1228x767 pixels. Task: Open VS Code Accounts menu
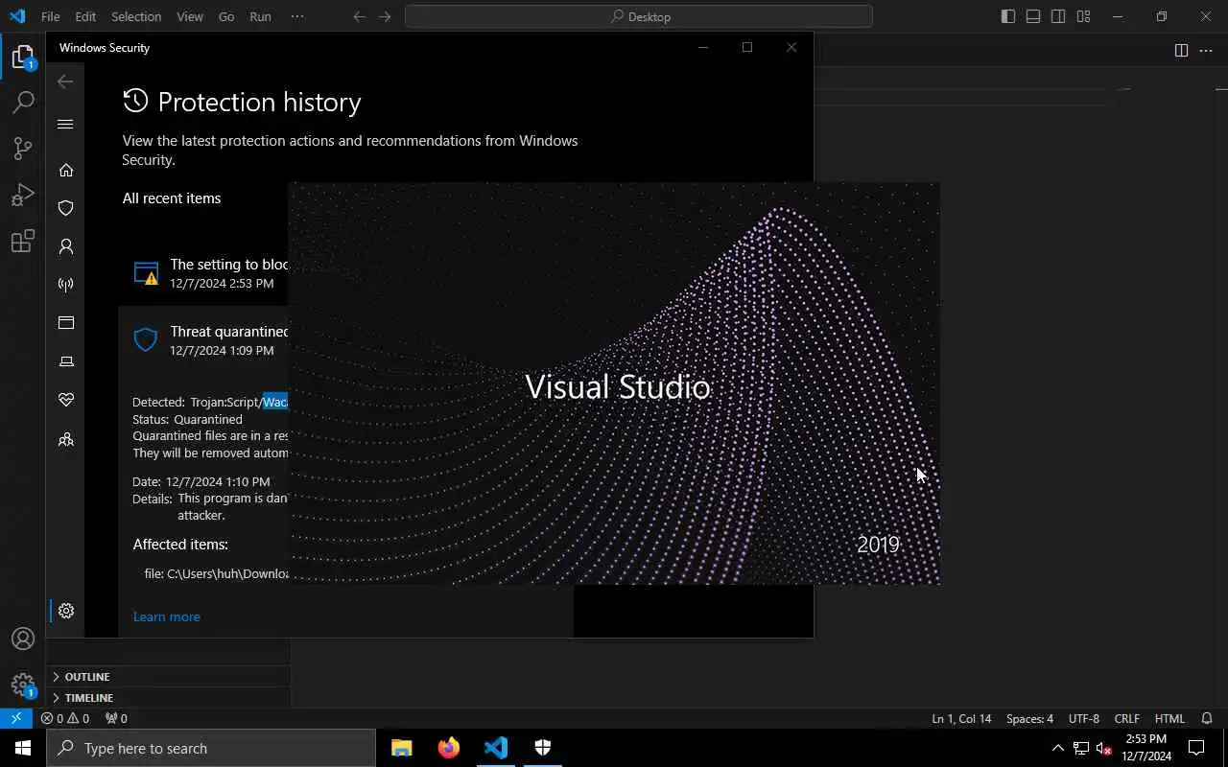(23, 639)
